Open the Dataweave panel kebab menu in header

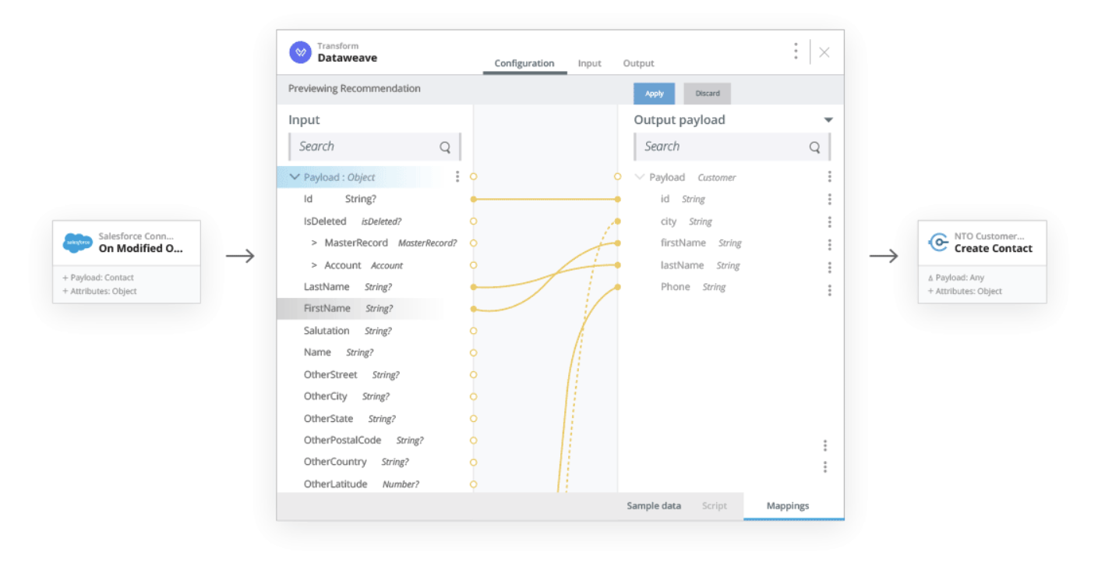pyautogui.click(x=796, y=51)
